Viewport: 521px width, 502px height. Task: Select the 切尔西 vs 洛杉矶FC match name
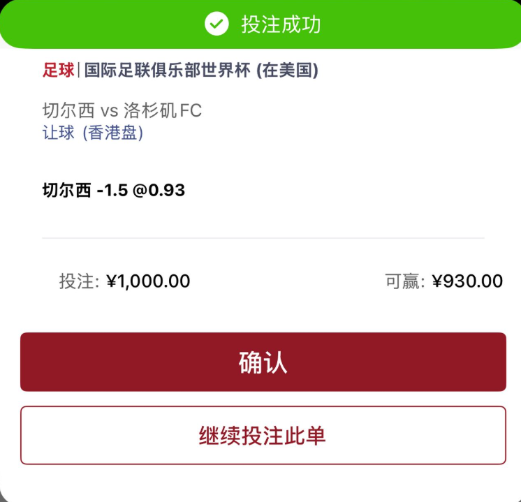(122, 110)
